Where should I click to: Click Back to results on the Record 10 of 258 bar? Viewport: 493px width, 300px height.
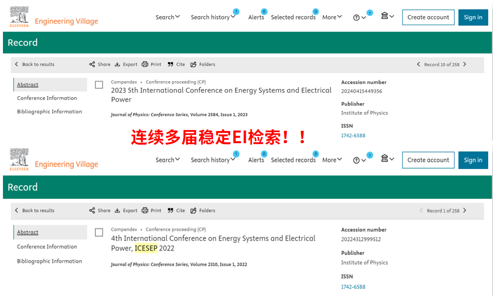point(35,64)
